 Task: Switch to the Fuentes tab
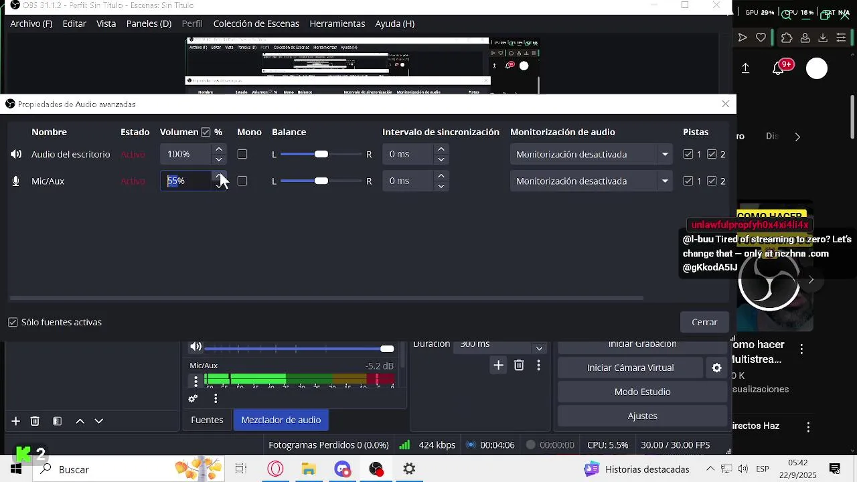207,420
